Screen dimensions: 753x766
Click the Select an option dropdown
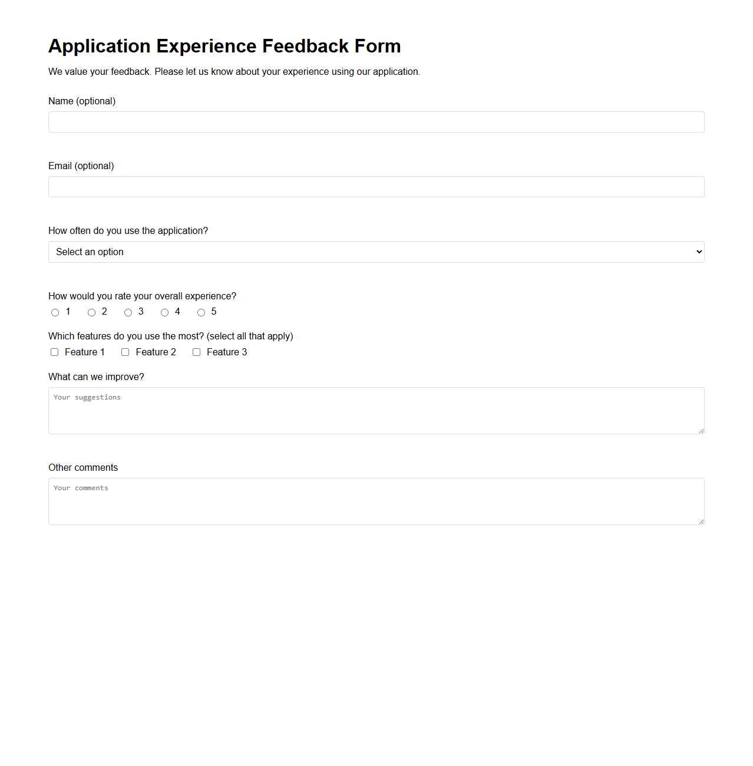(376, 252)
